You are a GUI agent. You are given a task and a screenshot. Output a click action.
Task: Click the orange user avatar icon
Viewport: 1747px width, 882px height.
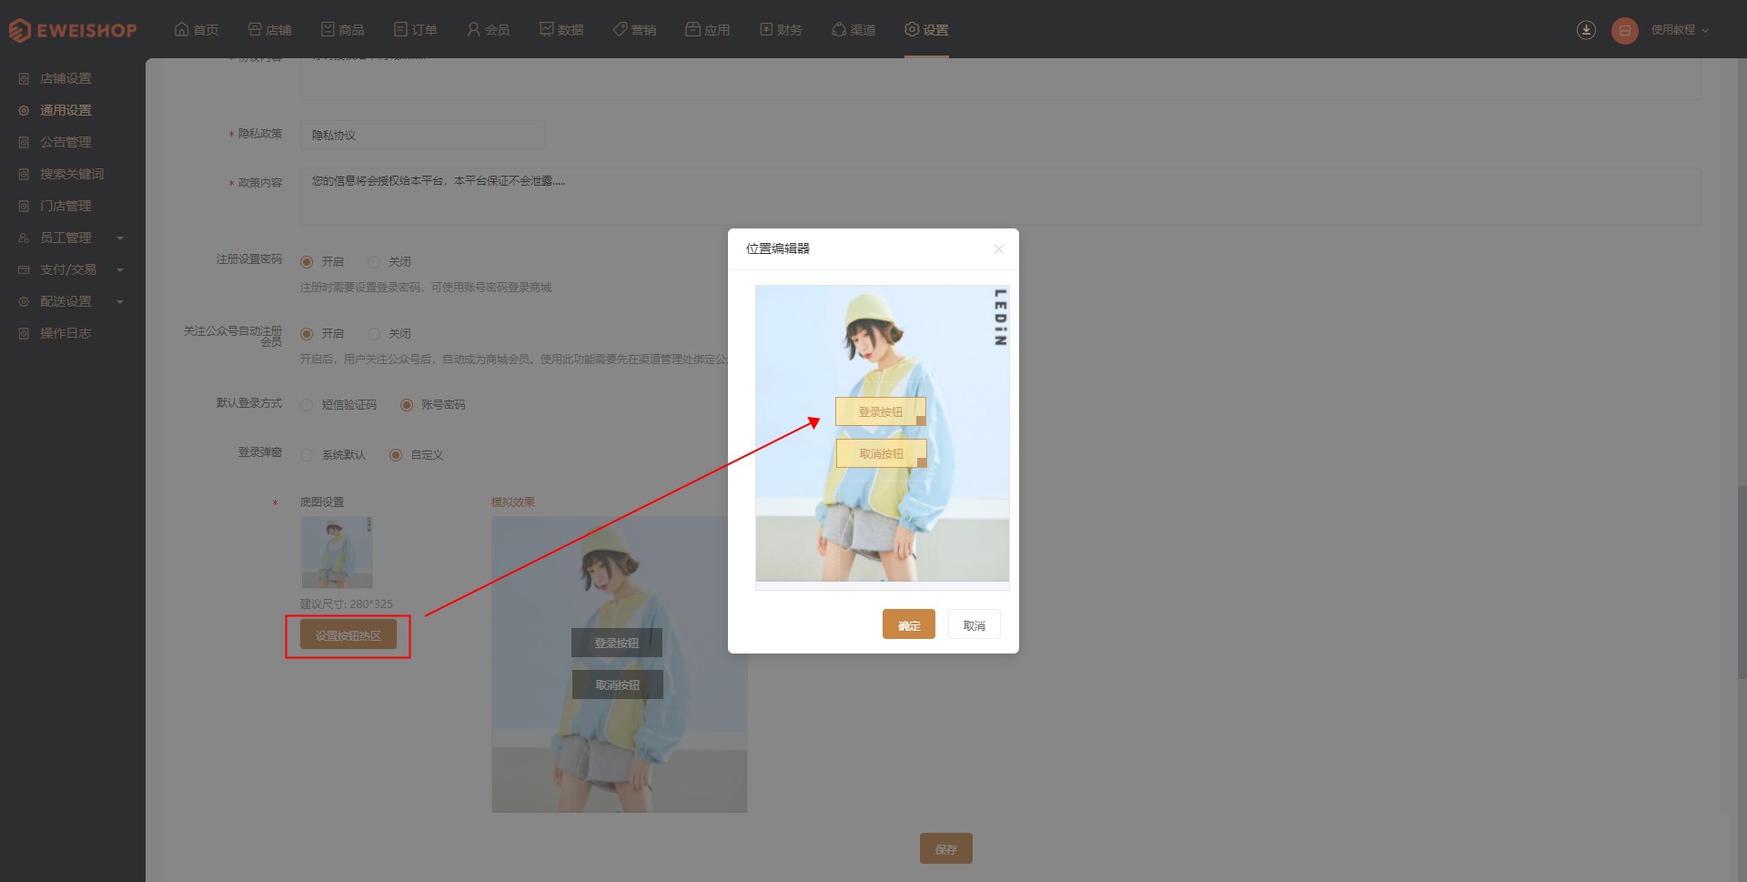tap(1624, 30)
